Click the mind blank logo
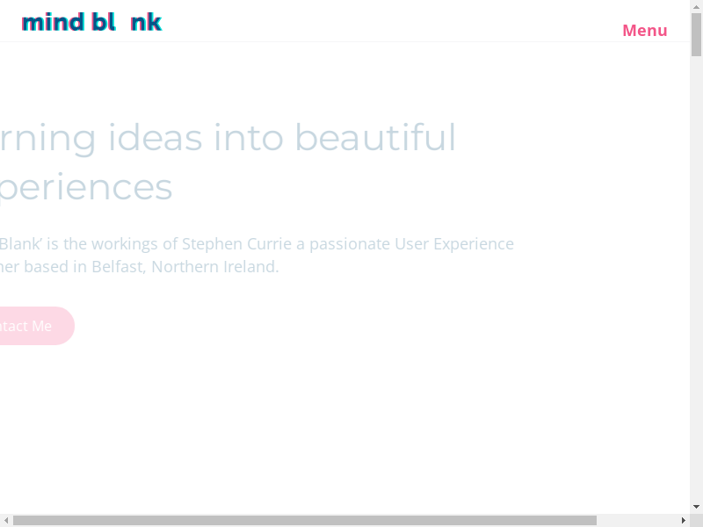The width and height of the screenshot is (703, 527). coord(91,22)
